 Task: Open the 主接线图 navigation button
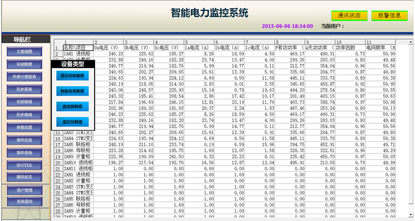click(x=24, y=52)
